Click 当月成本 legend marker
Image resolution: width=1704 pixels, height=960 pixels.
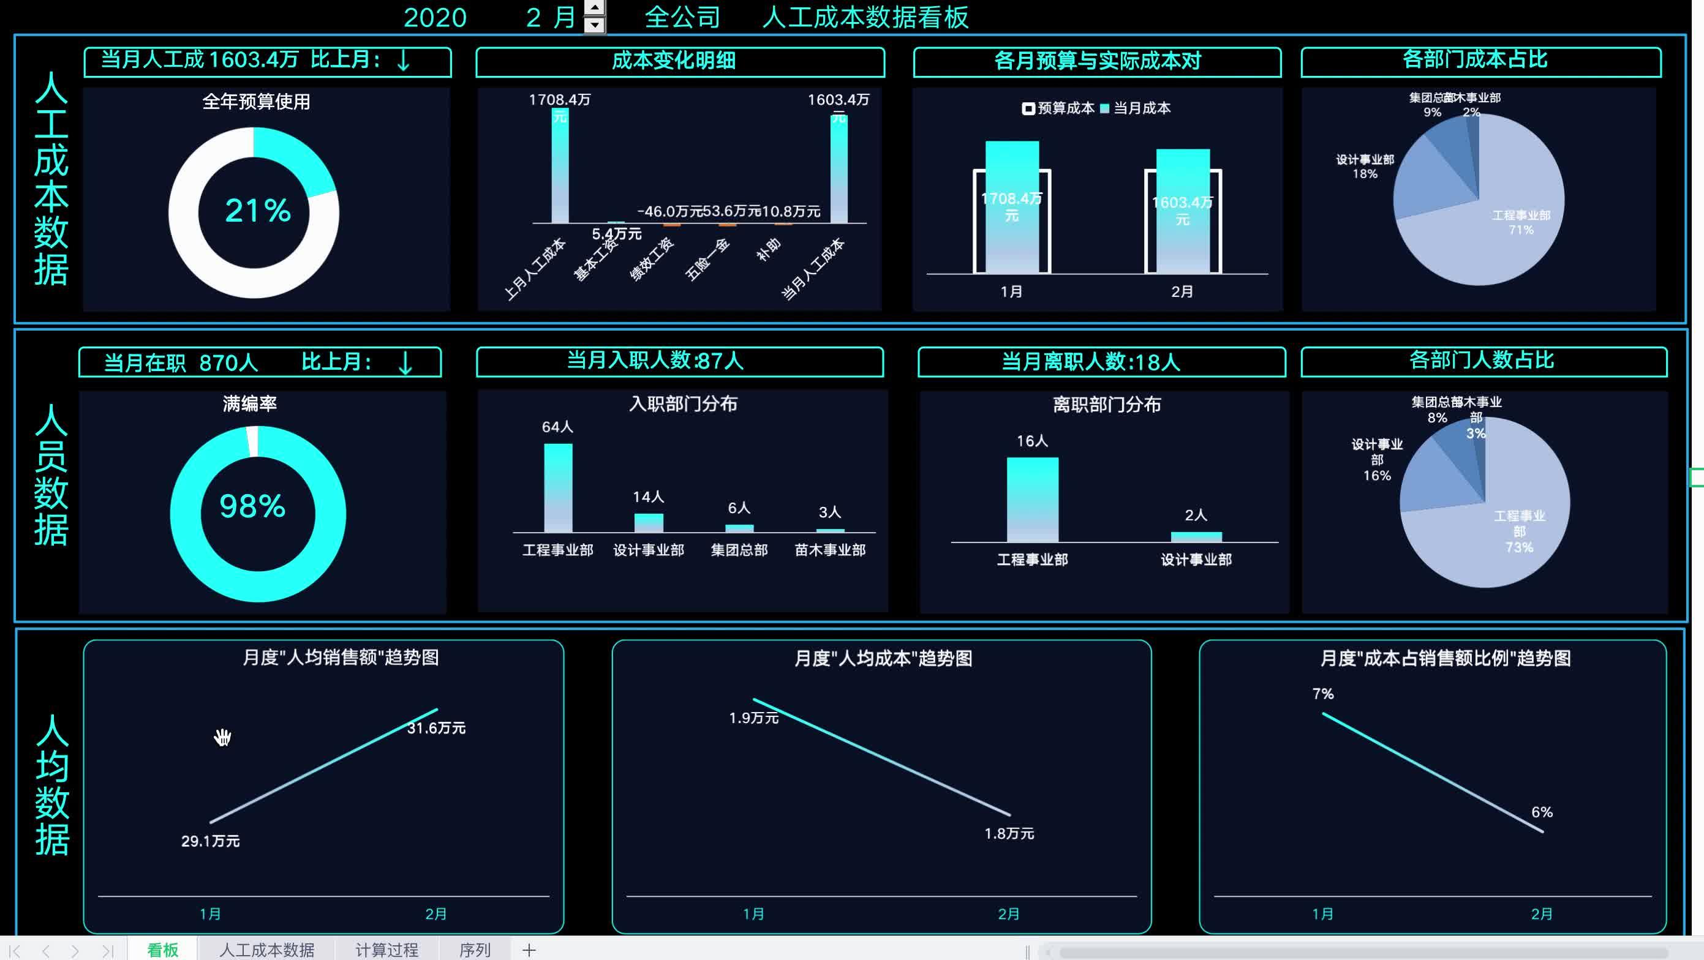[x=1104, y=108]
